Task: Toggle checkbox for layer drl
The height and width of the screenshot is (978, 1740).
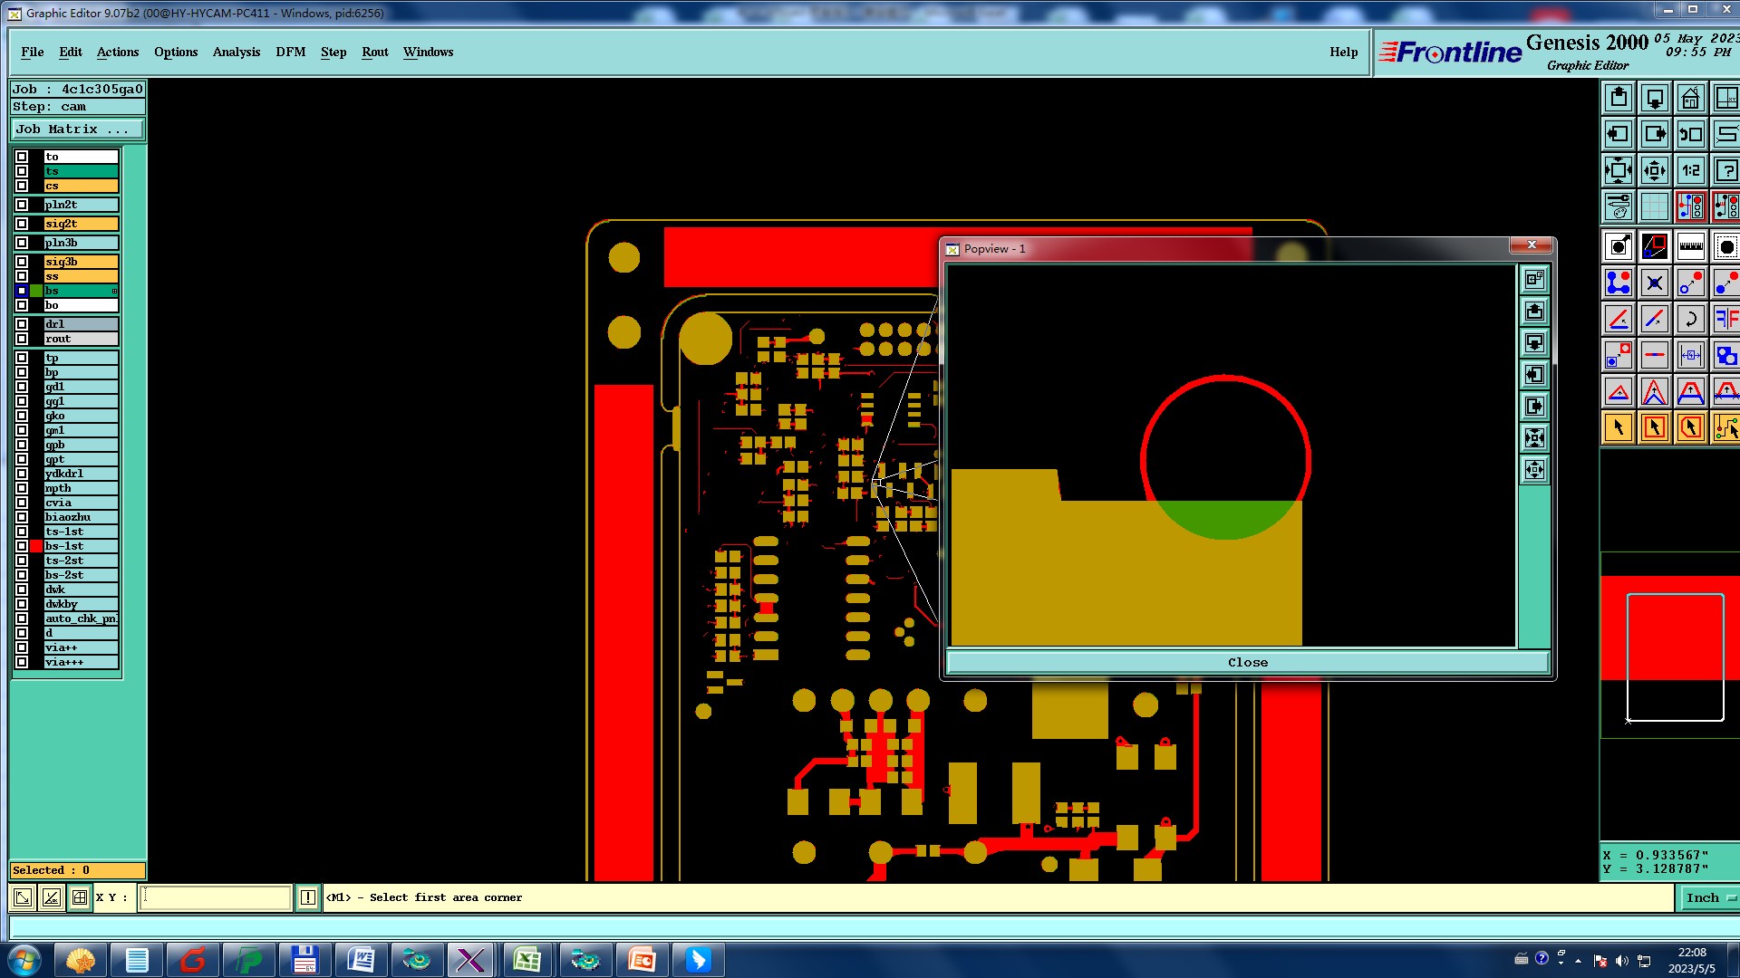Action: [x=22, y=324]
